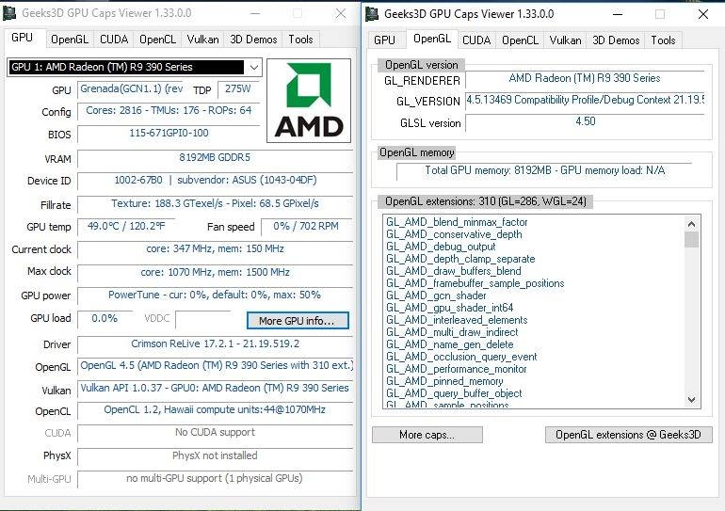Image resolution: width=725 pixels, height=511 pixels.
Task: Select GL_AMD_multi_draw_indirect extension
Action: [452, 332]
